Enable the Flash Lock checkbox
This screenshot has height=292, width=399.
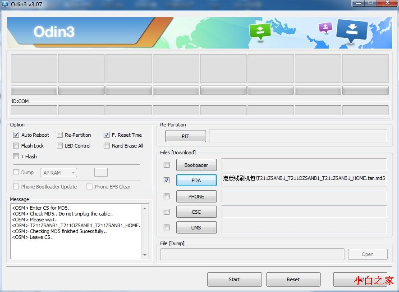16,145
